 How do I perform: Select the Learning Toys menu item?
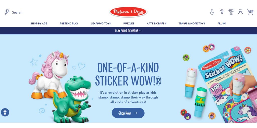[x=101, y=23]
